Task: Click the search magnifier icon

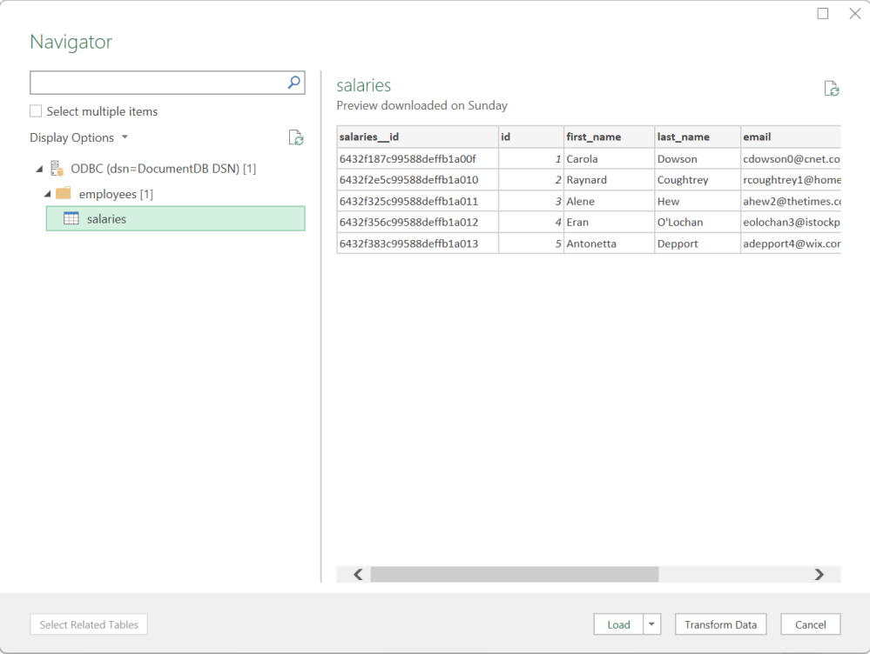Action: point(294,83)
